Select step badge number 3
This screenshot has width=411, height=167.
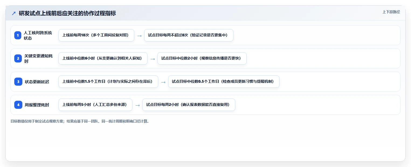[18, 82]
